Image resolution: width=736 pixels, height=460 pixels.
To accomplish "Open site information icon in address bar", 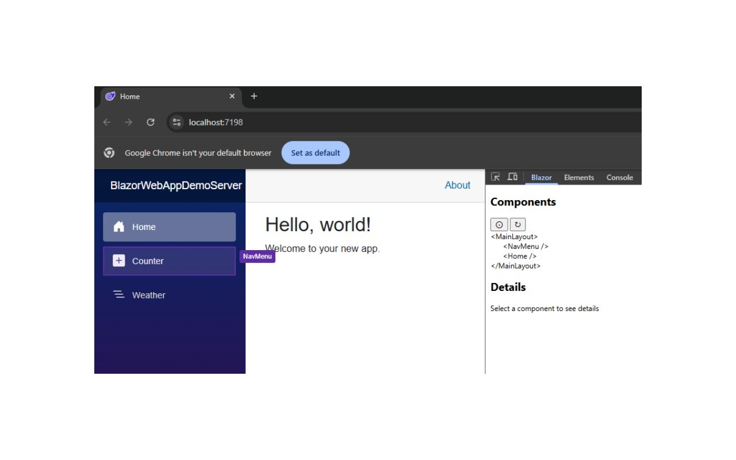I will coord(177,122).
